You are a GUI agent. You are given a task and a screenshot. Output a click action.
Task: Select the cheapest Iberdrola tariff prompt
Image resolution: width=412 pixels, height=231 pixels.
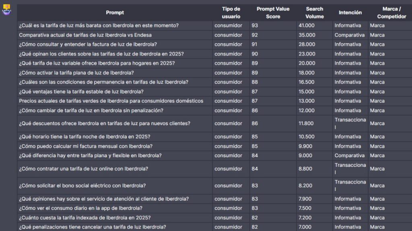(99, 26)
